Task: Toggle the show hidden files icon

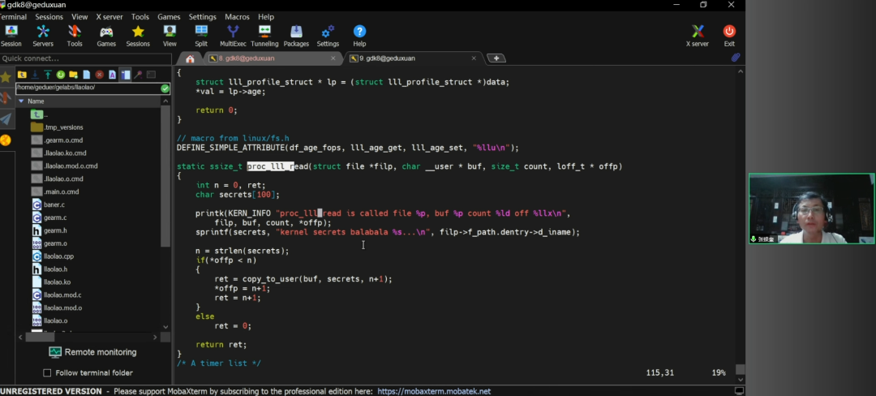Action: point(125,75)
